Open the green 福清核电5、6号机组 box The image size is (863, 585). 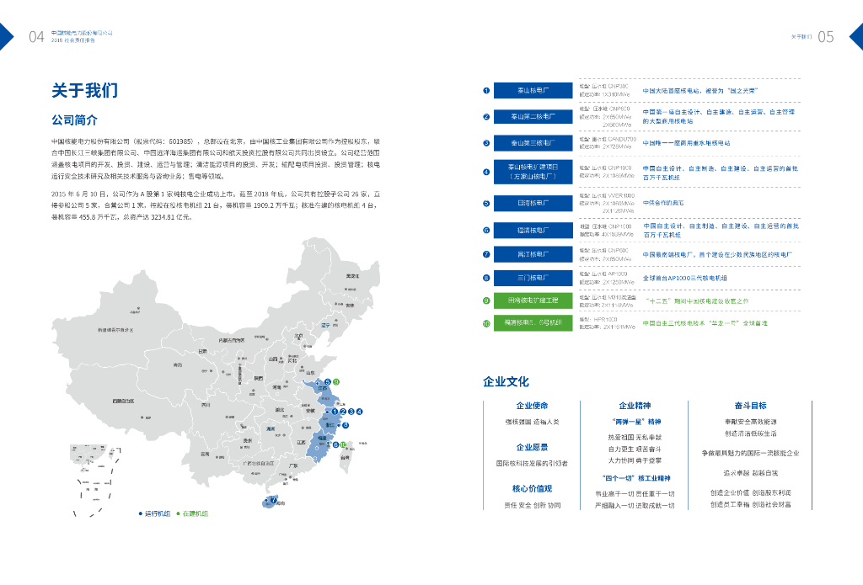pos(533,322)
